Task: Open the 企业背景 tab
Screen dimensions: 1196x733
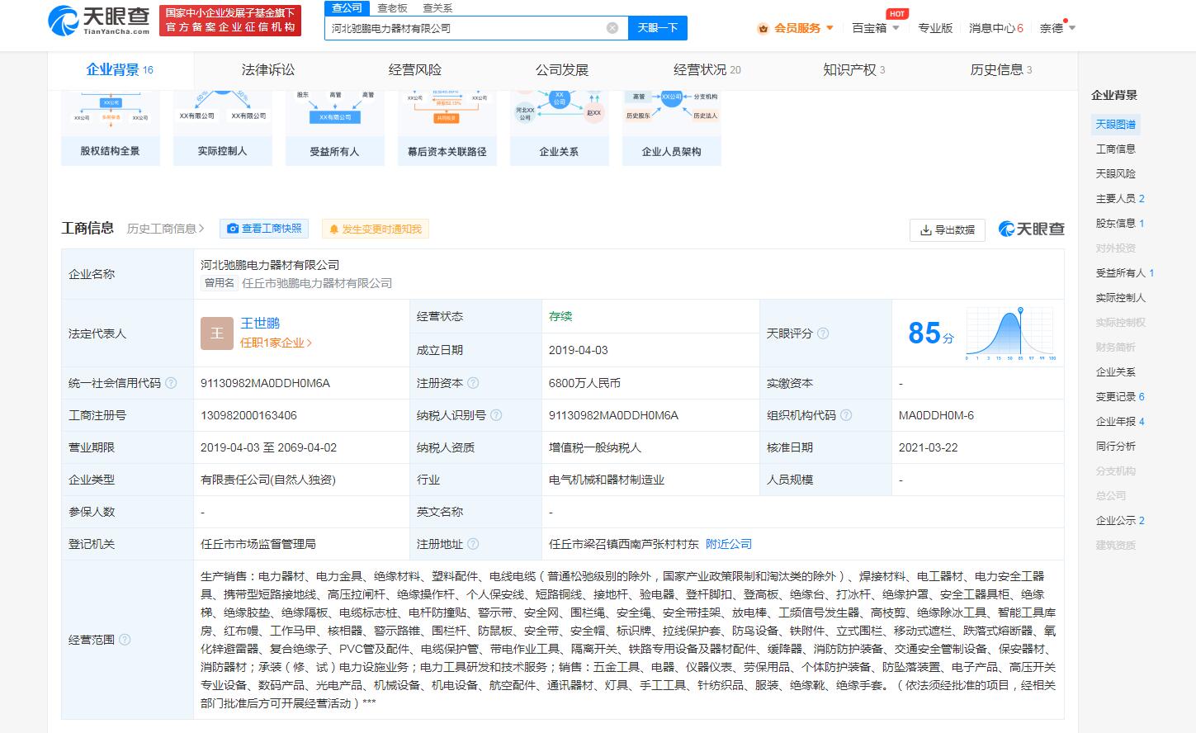Action: click(x=120, y=70)
